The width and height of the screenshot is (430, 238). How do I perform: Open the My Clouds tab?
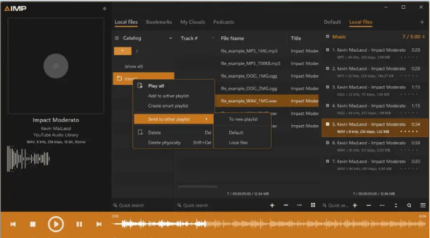click(x=192, y=22)
